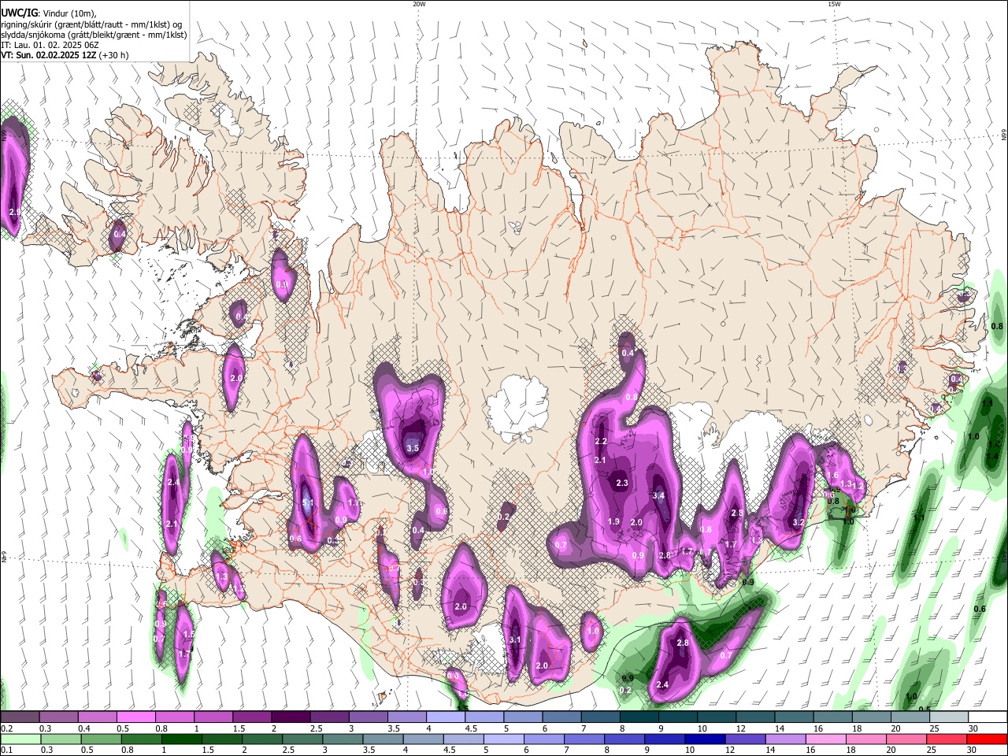1008x756 pixels.
Task: Select upper scale pale grey swatch 25 to 30
Action: 947,717
